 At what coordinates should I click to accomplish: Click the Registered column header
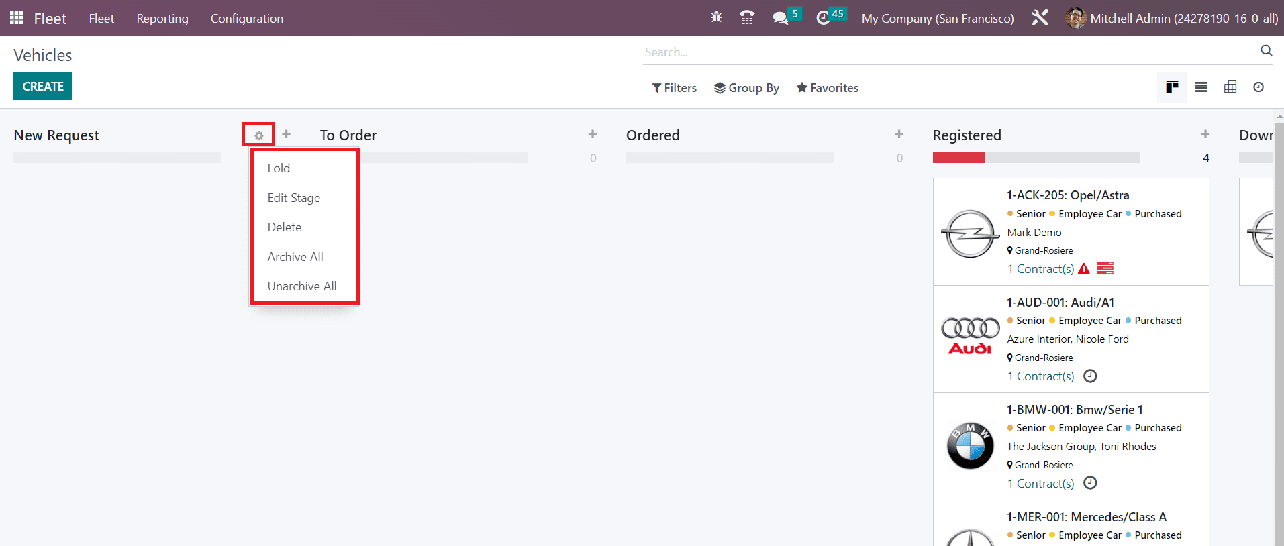tap(967, 135)
